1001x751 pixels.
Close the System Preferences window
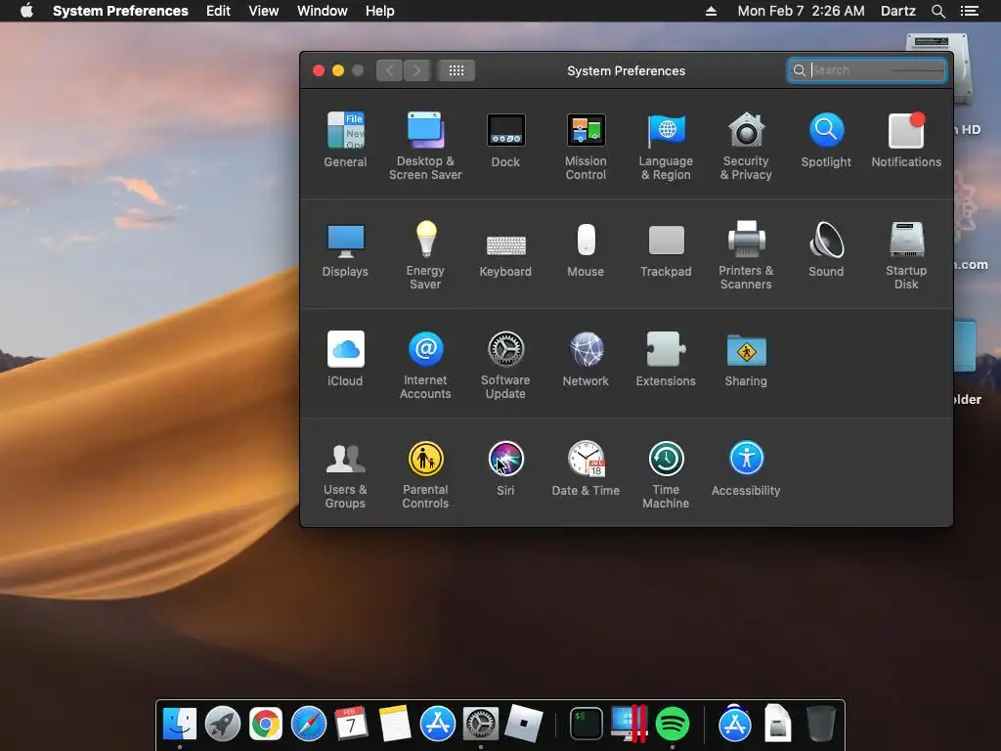tap(319, 70)
